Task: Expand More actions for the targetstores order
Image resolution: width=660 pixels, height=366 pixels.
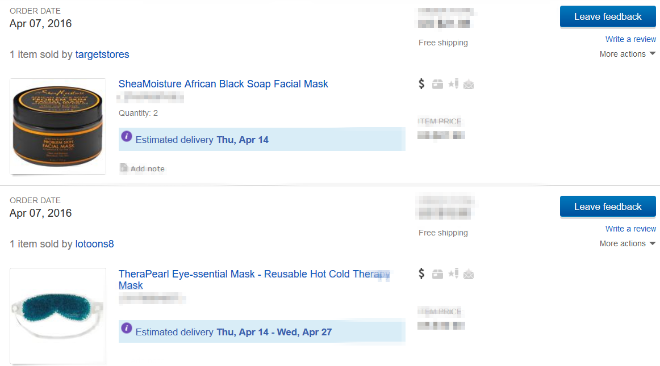Action: point(628,54)
